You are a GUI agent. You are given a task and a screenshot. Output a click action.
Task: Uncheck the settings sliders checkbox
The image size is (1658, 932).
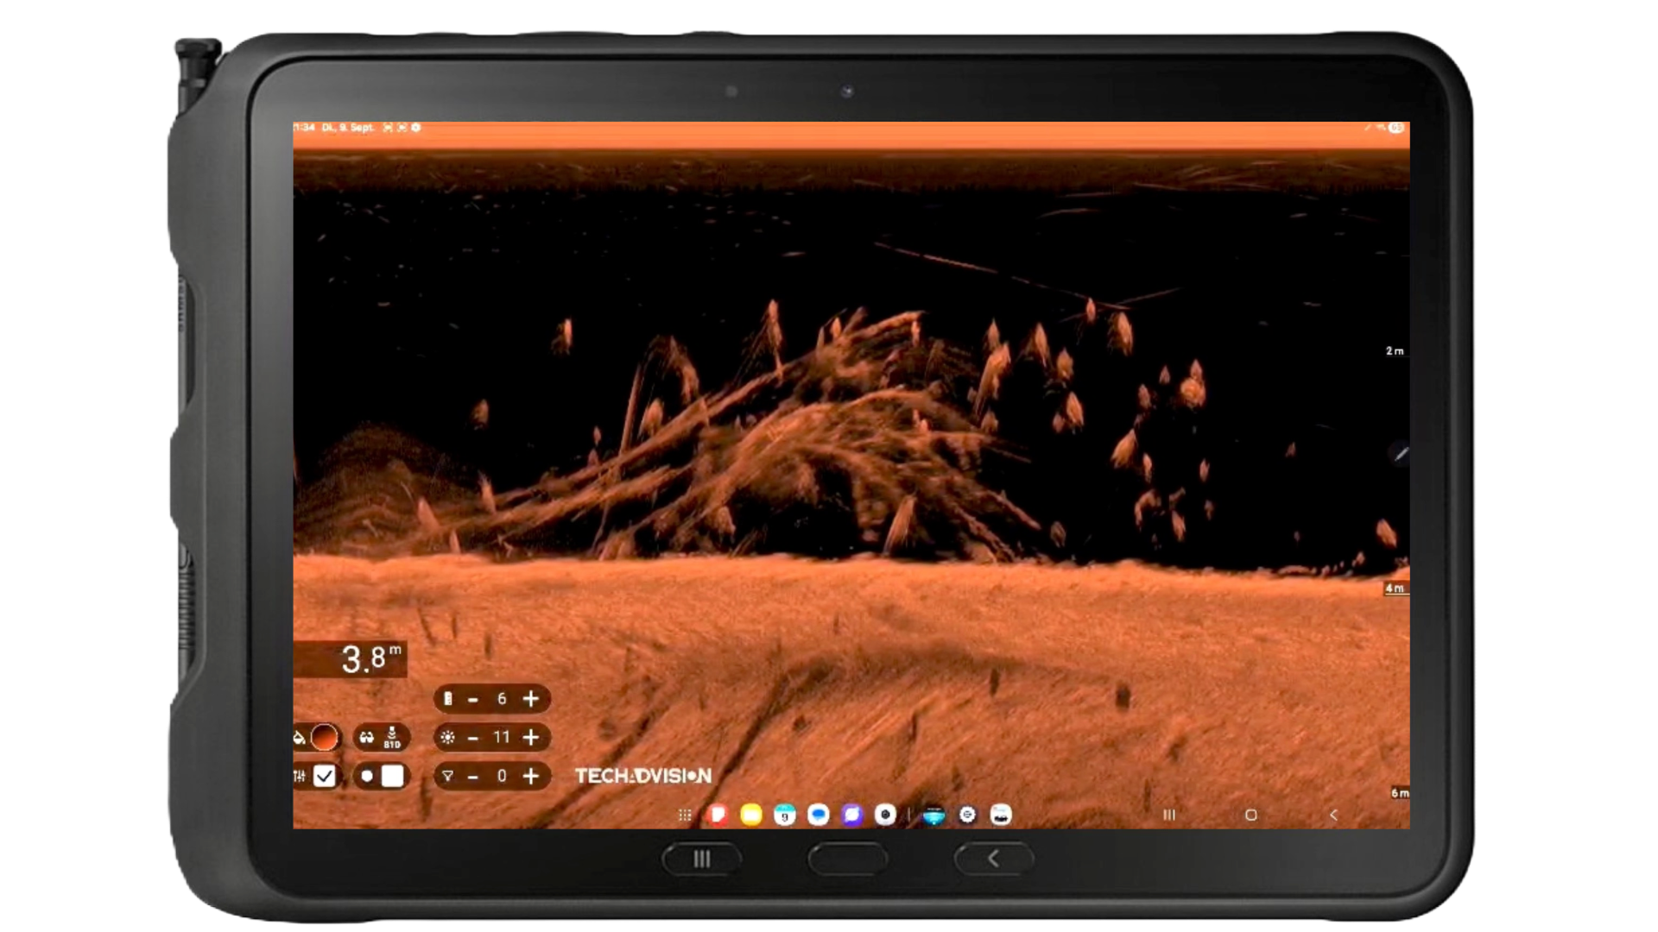[325, 777]
